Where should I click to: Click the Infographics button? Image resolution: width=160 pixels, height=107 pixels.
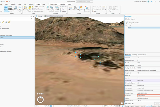[x=81, y=9]
